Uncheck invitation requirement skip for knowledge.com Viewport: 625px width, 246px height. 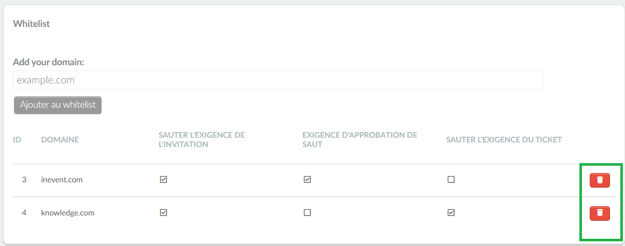click(163, 212)
